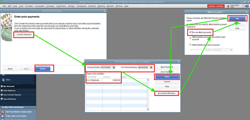This screenshot has width=250, height=120.
Task: Open the Customers menu
Action: (61, 6)
